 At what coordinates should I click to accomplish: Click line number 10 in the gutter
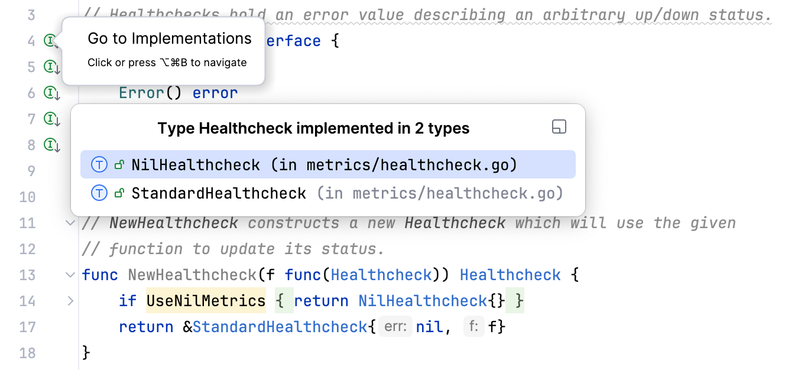27,197
